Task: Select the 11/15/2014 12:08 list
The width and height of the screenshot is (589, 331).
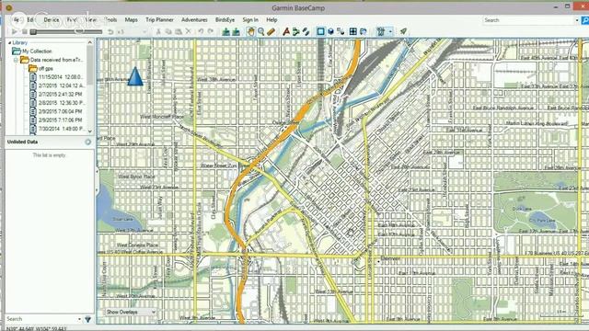Action: 57,77
